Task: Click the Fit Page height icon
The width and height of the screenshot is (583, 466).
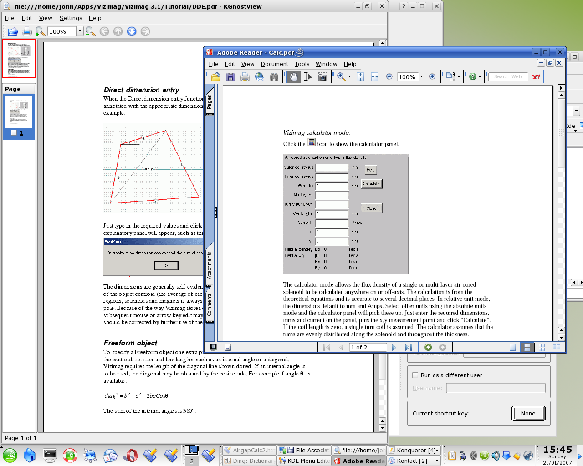Action: (x=360, y=77)
